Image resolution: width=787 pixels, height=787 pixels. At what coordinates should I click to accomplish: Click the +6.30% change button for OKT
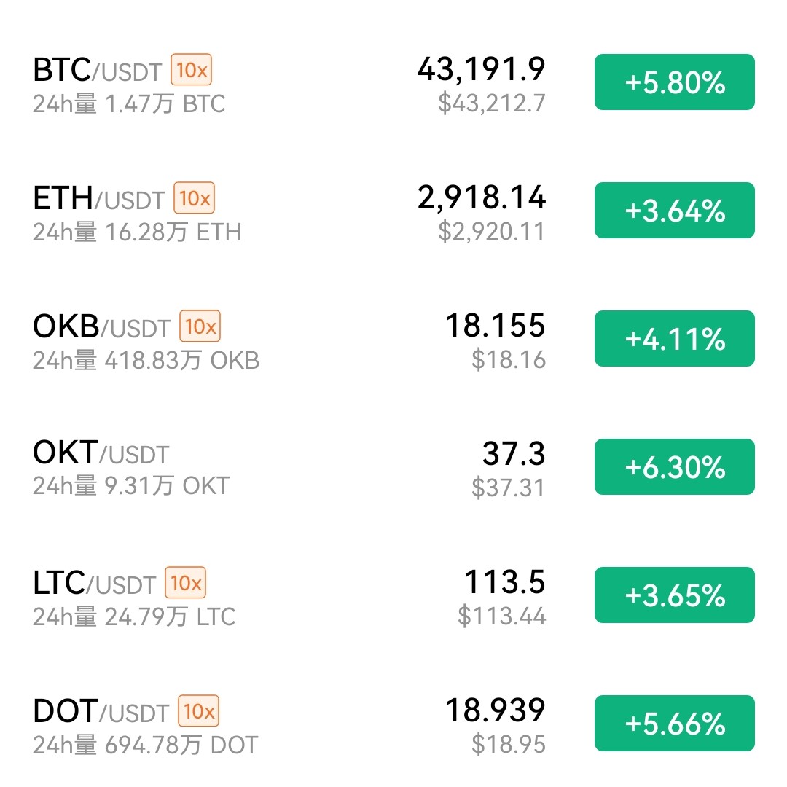point(675,467)
